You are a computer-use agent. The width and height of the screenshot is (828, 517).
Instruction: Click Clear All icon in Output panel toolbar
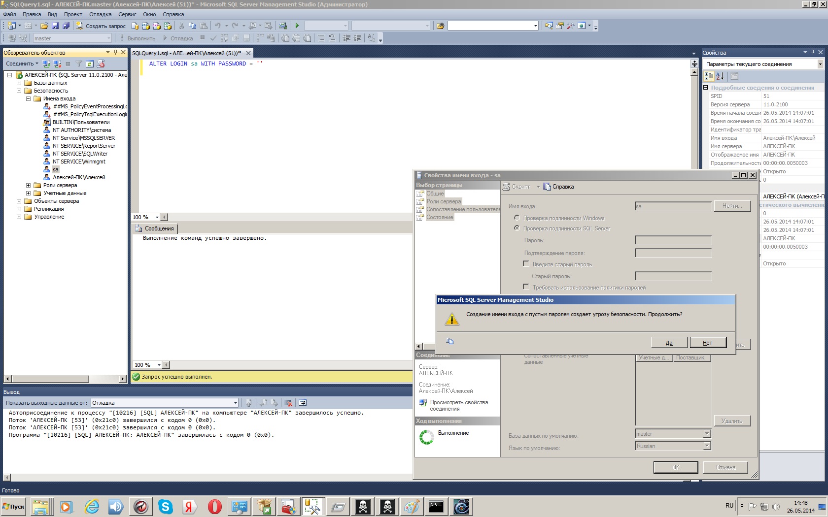click(x=289, y=403)
